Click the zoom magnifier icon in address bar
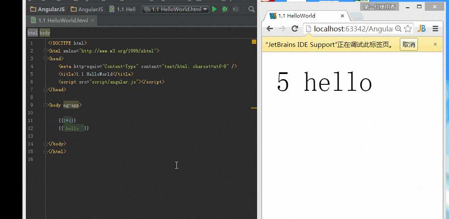The image size is (449, 219). coord(398,28)
